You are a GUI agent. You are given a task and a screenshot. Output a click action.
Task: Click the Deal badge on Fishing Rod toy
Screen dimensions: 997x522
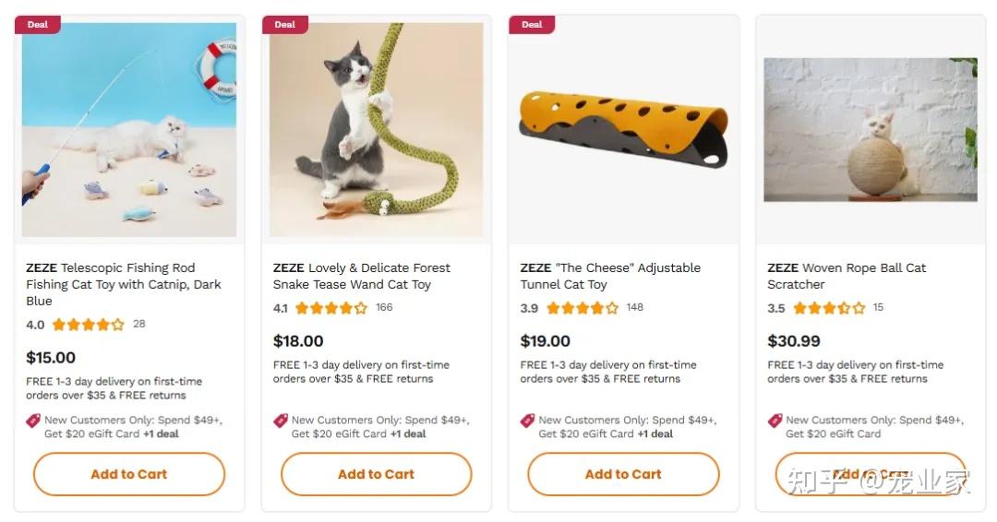click(x=38, y=25)
